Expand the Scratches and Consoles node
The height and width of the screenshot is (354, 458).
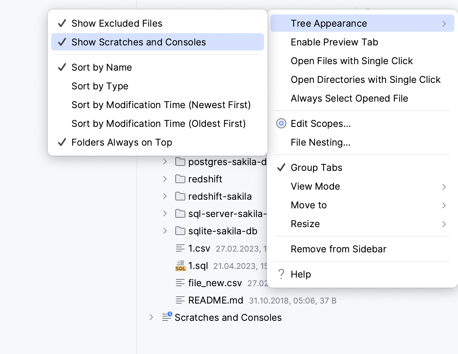click(x=151, y=317)
